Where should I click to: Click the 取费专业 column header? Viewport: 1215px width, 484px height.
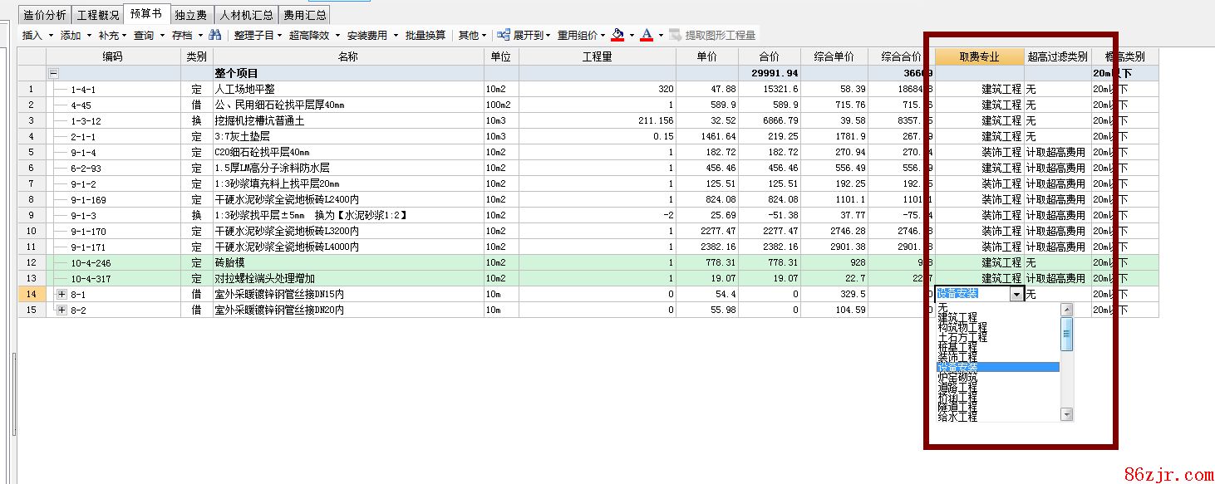(979, 56)
